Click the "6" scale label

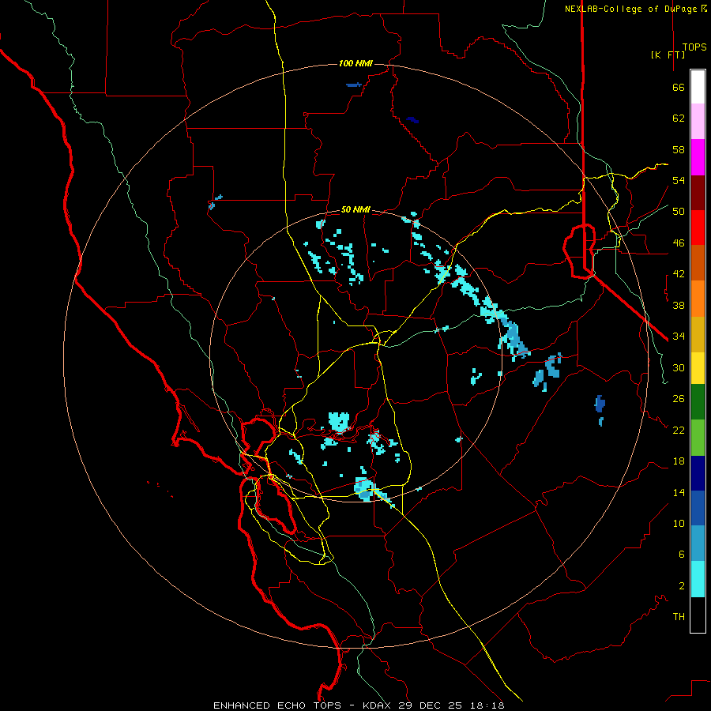pos(682,555)
